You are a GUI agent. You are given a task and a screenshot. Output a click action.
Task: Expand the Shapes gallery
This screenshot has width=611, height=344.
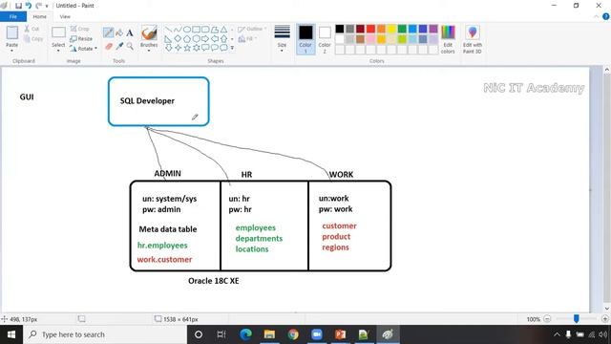click(232, 48)
